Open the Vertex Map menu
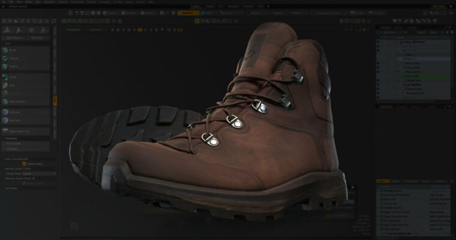 point(77,2)
